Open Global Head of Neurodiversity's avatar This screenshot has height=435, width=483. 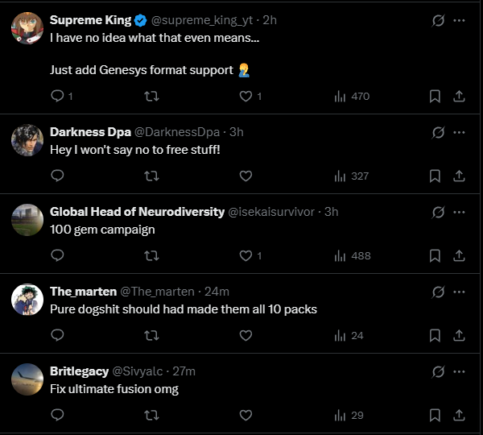tap(27, 219)
